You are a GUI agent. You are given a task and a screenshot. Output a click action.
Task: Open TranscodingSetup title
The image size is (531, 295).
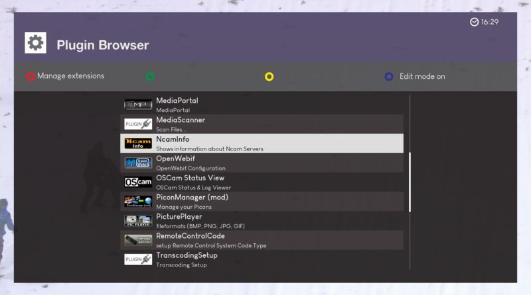click(187, 255)
